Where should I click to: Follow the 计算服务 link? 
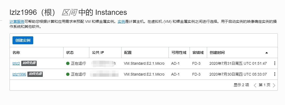[x=17, y=22]
